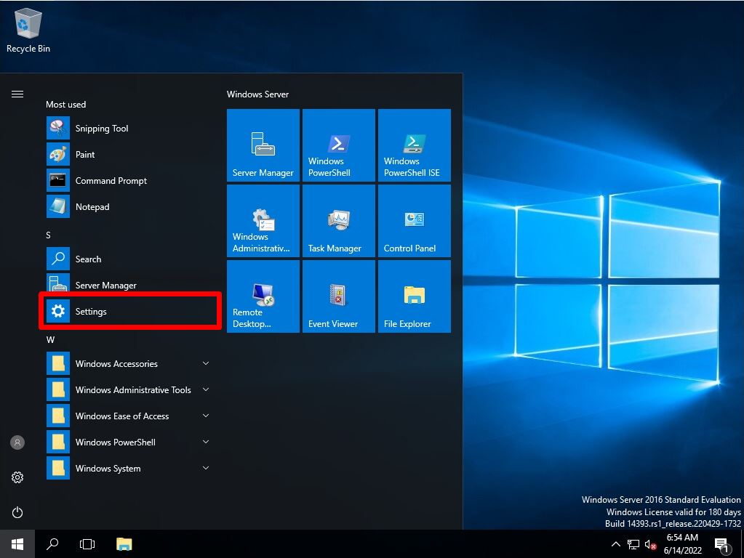Viewport: 744px width, 558px height.
Task: Open the Action Center notifications icon
Action: (x=722, y=545)
